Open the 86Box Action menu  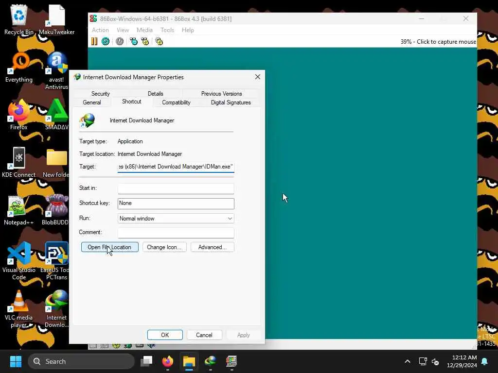(x=100, y=30)
